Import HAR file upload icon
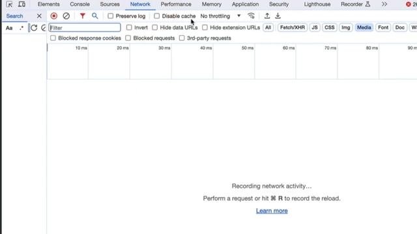Screen dimensions: 417x234 [x=267, y=16]
